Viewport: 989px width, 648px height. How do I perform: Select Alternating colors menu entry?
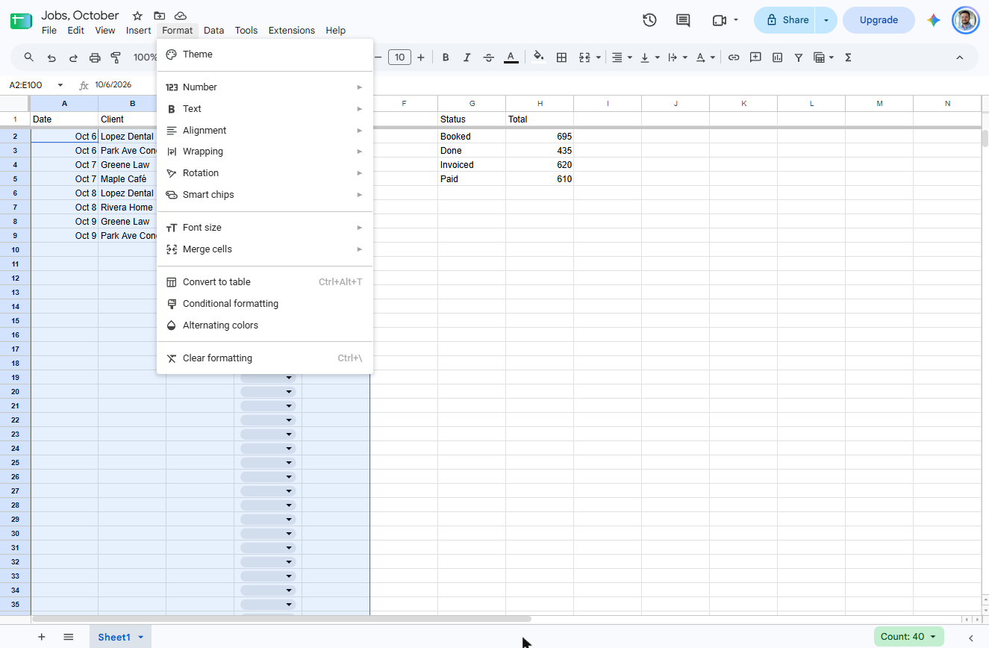pyautogui.click(x=265, y=325)
